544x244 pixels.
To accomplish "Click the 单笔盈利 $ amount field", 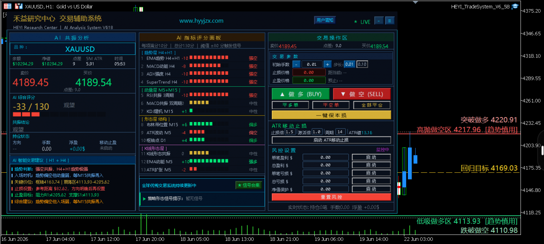I will pyautogui.click(x=325, y=157).
